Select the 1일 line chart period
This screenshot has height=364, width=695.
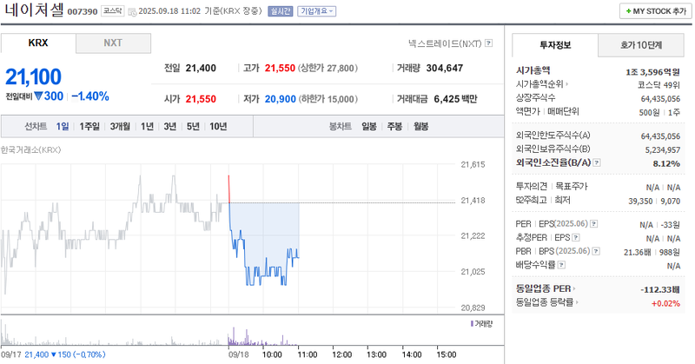coord(63,126)
